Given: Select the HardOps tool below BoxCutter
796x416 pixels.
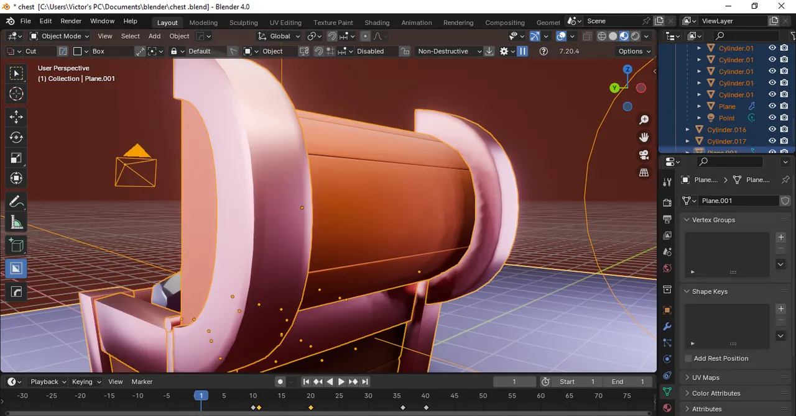Looking at the screenshot, I should pos(16,291).
